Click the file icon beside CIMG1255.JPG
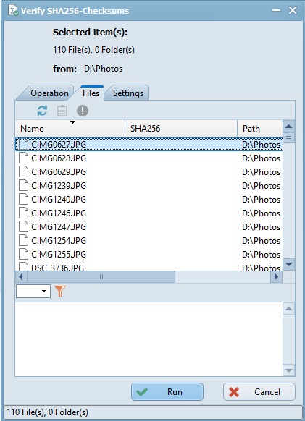Screen dimensions: 305x421 tap(23, 254)
